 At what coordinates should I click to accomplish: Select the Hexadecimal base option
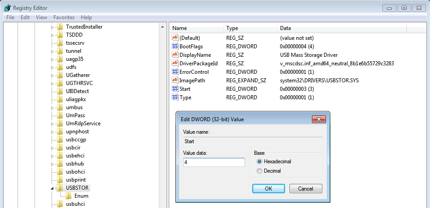tap(259, 161)
